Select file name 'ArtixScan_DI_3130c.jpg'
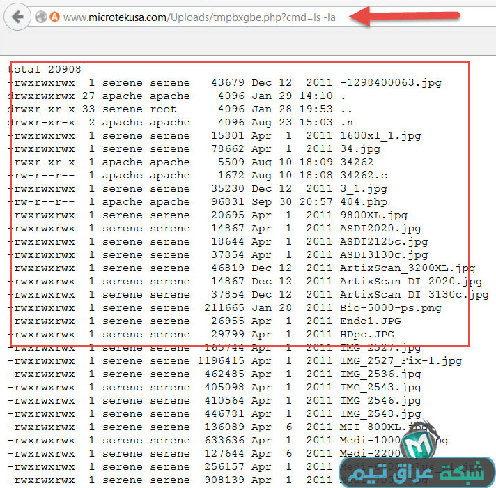Image resolution: width=496 pixels, height=488 pixels. point(414,295)
